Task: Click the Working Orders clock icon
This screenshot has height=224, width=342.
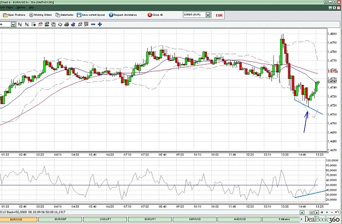Action: (x=31, y=15)
